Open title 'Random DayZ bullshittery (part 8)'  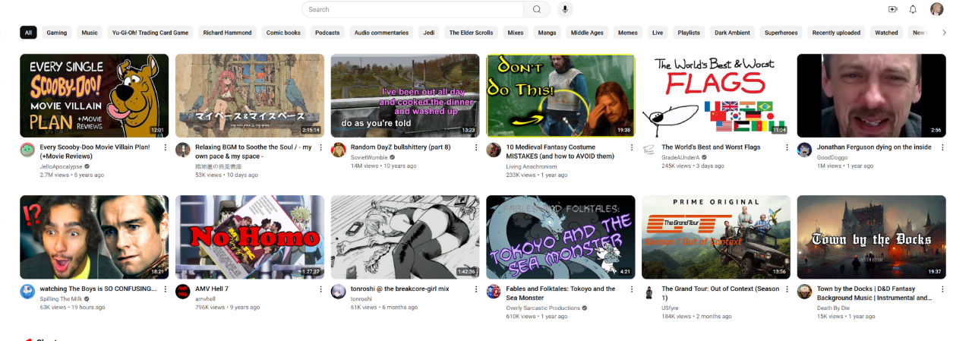click(400, 147)
